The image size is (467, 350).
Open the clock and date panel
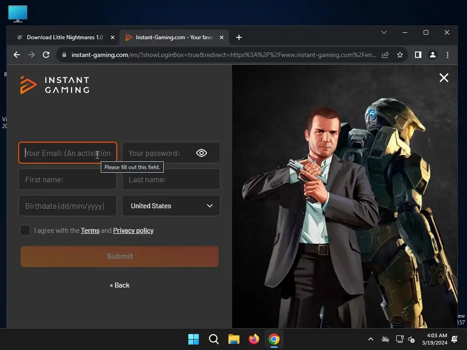coord(435,339)
